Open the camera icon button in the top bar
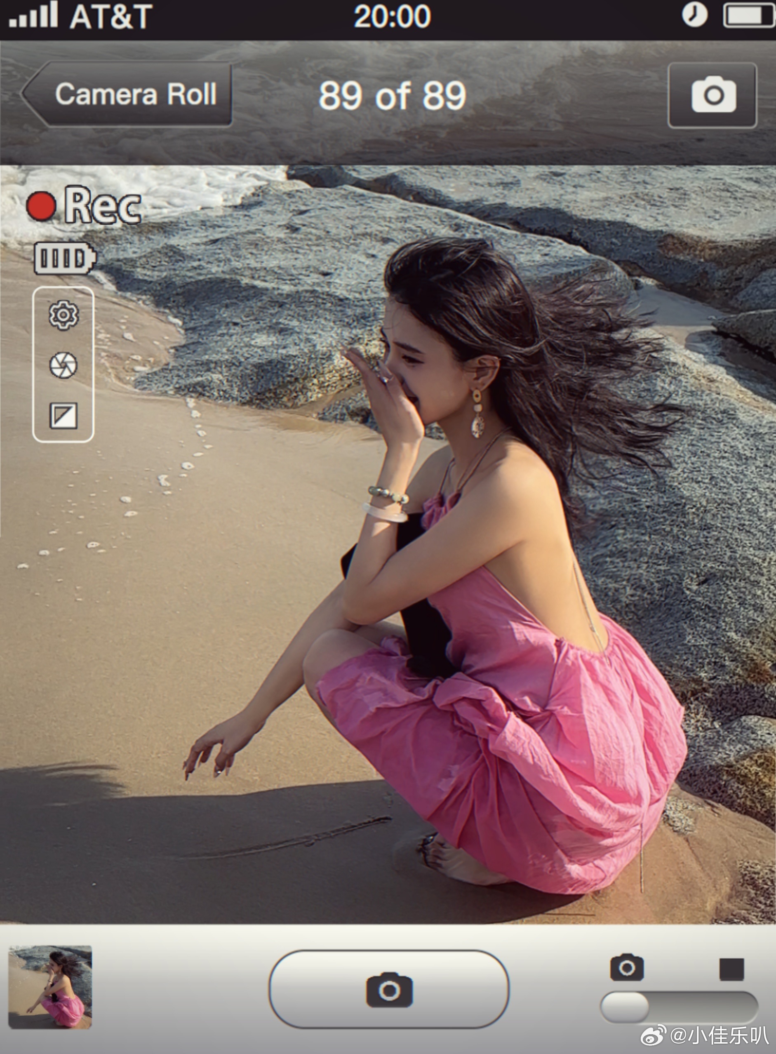 tap(712, 95)
